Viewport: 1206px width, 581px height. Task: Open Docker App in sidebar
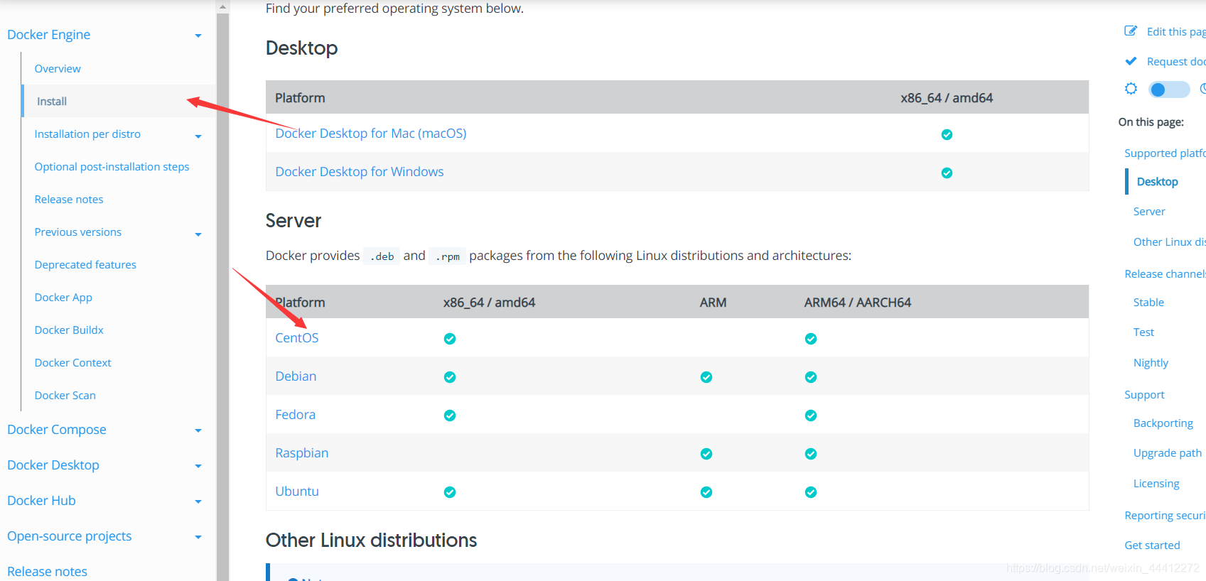tap(63, 298)
